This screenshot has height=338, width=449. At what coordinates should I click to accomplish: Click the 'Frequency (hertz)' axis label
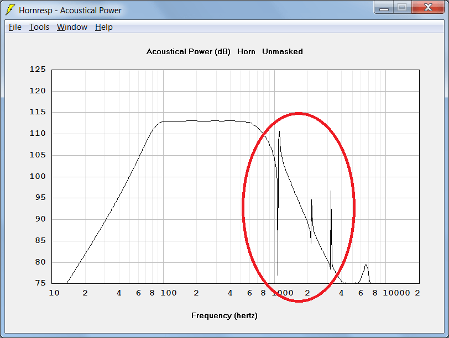click(x=224, y=316)
